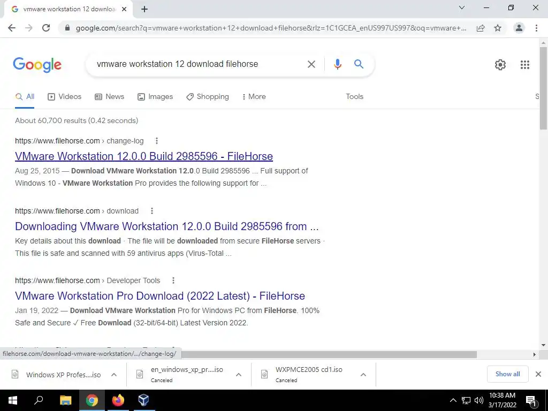Screen dimensions: 548x411
Task: Open Google quick settings gear
Action: pyautogui.click(x=500, y=65)
